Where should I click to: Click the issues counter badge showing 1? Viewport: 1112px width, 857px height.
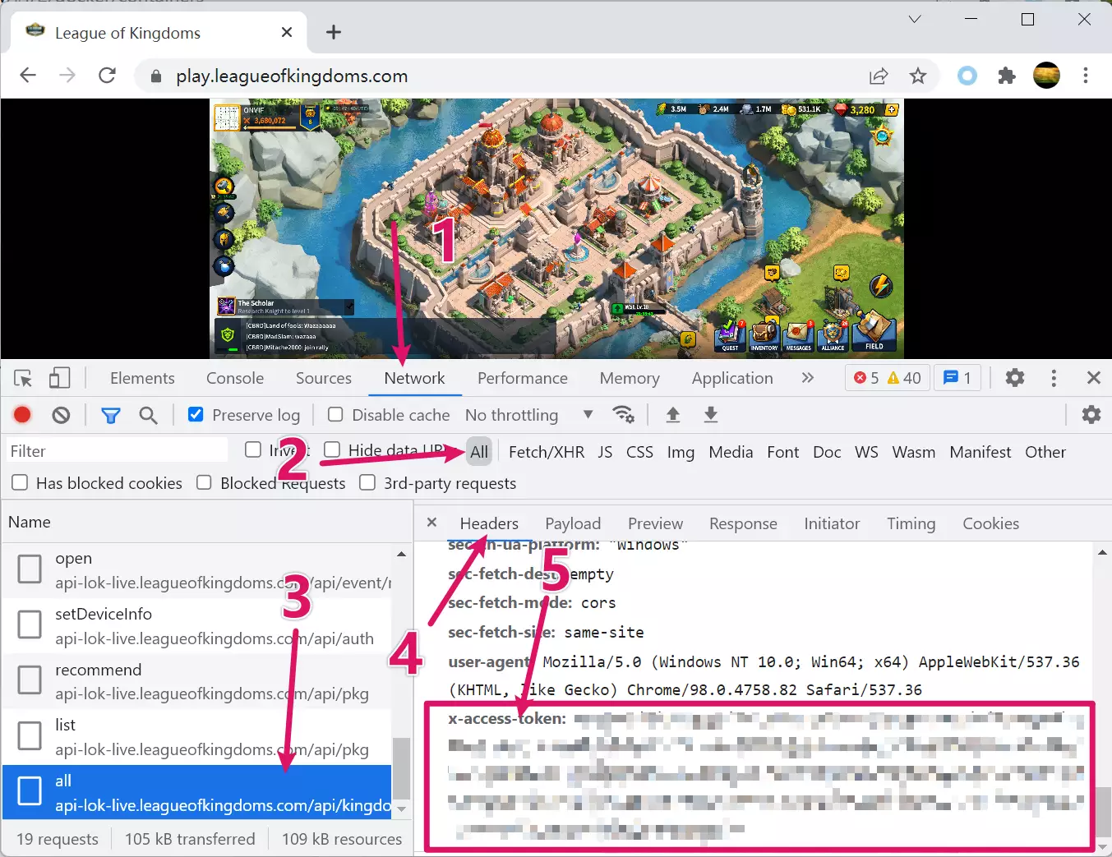957,378
